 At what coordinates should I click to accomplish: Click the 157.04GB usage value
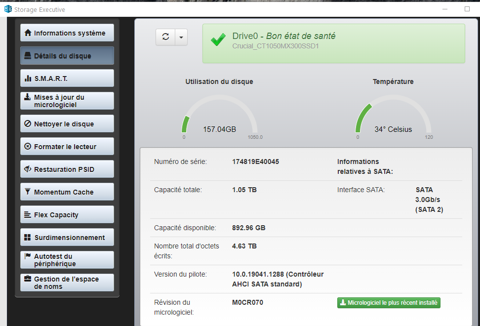coord(219,129)
